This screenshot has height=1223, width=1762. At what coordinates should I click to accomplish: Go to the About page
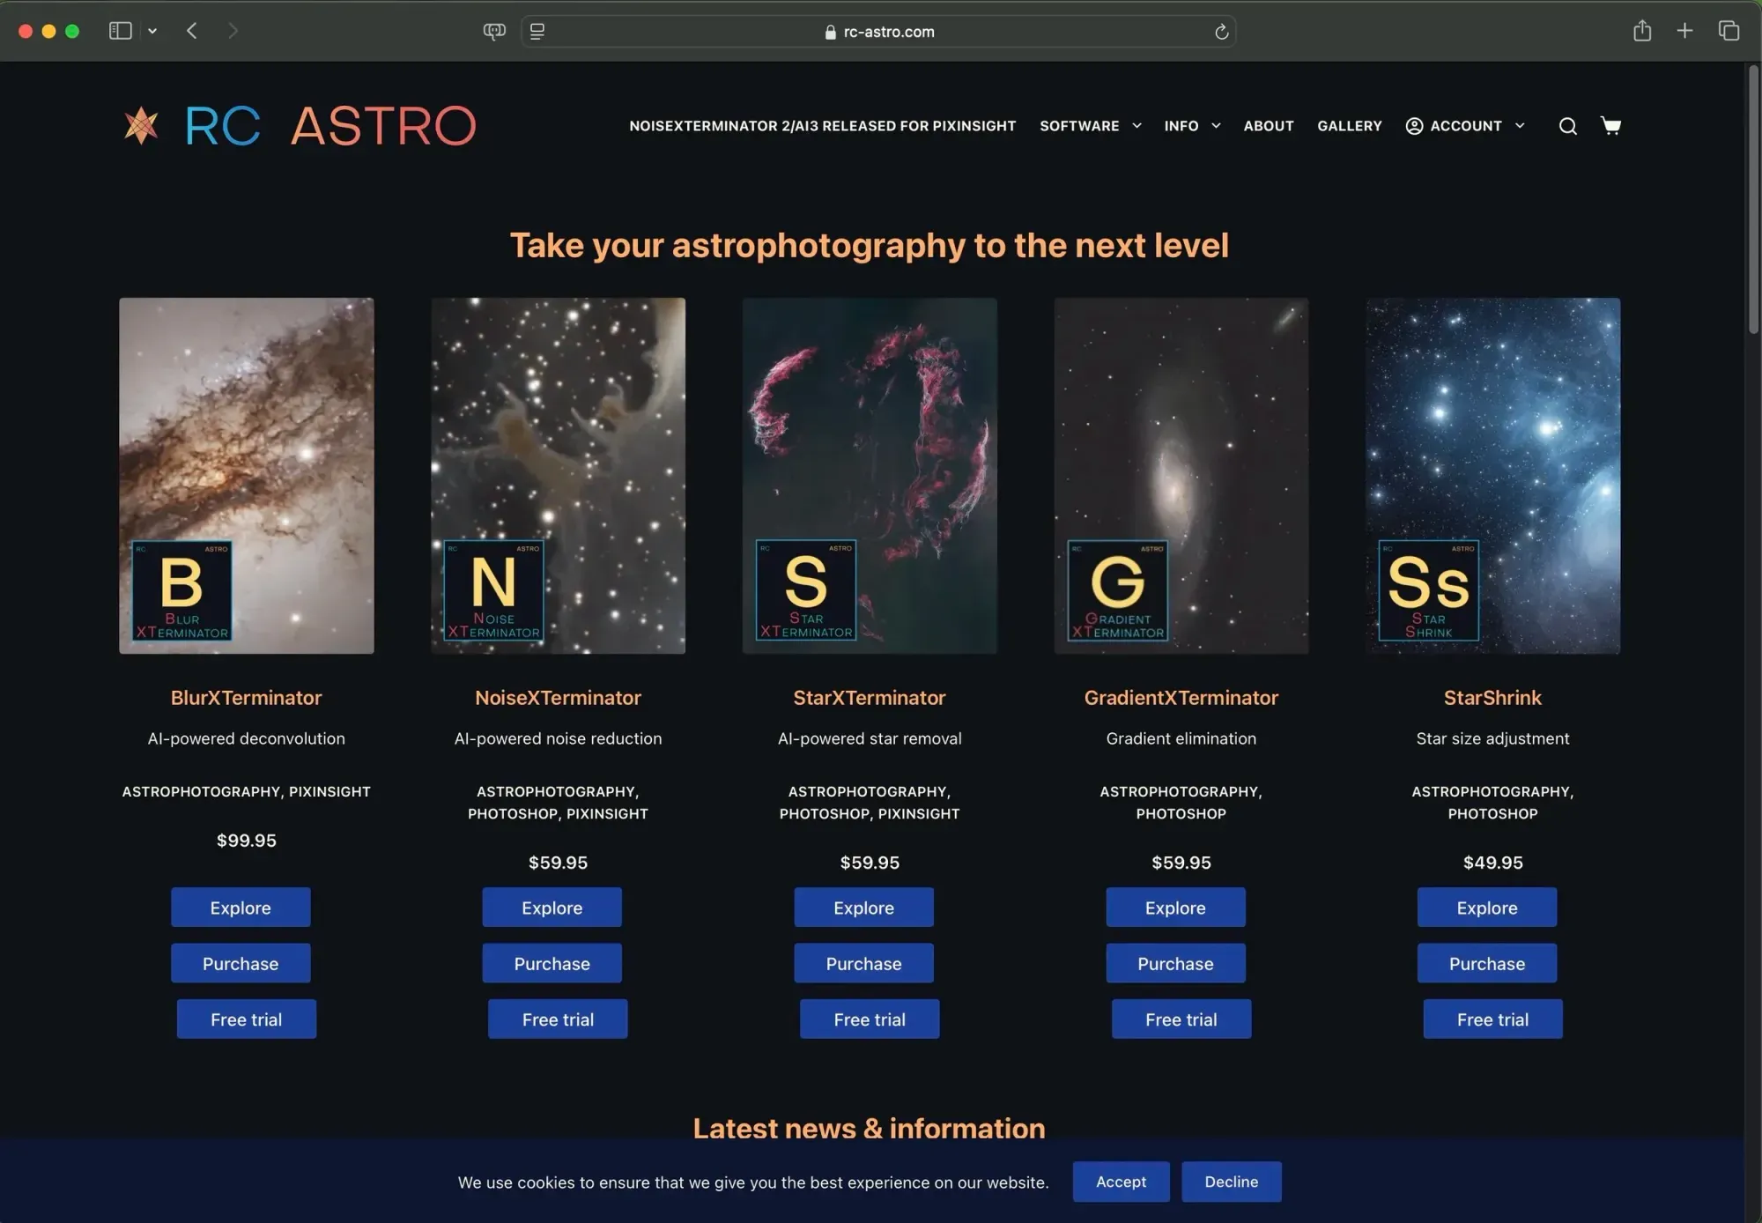[1268, 126]
